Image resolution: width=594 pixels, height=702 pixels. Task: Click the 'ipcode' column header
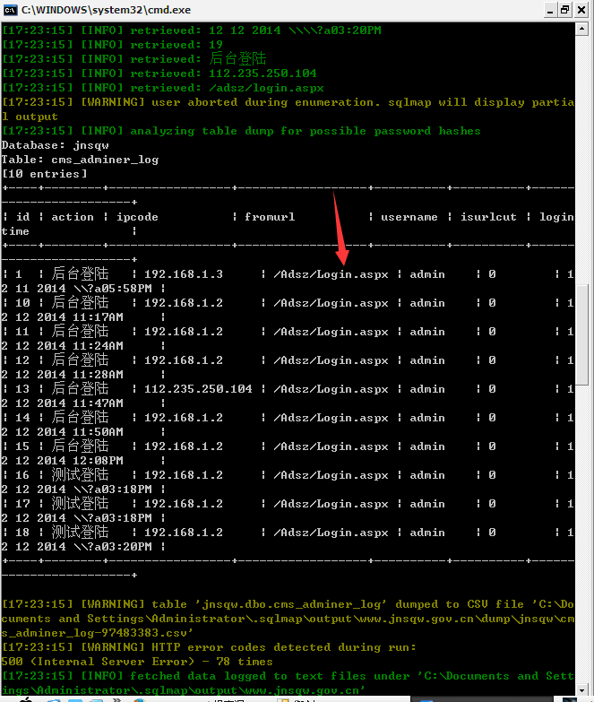[x=137, y=217]
